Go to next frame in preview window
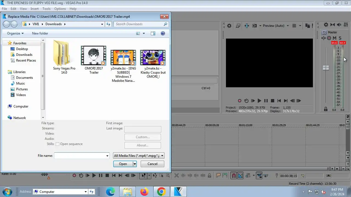 299,101
